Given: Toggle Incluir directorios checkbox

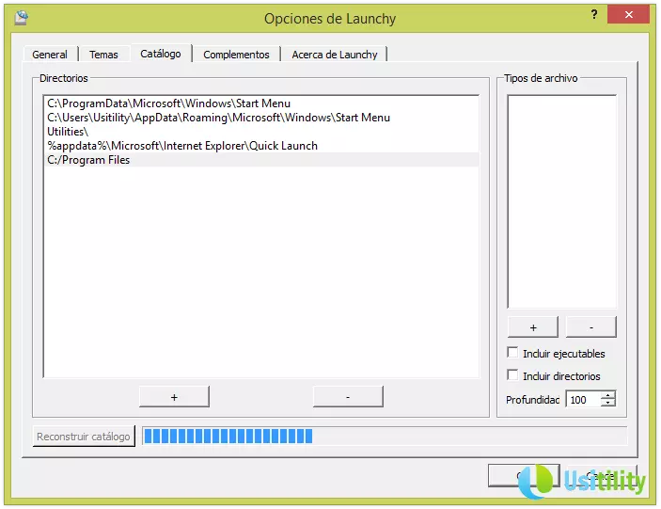Looking at the screenshot, I should (x=512, y=375).
